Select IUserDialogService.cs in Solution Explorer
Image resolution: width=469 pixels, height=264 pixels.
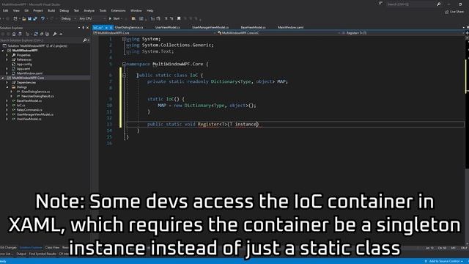point(33,92)
